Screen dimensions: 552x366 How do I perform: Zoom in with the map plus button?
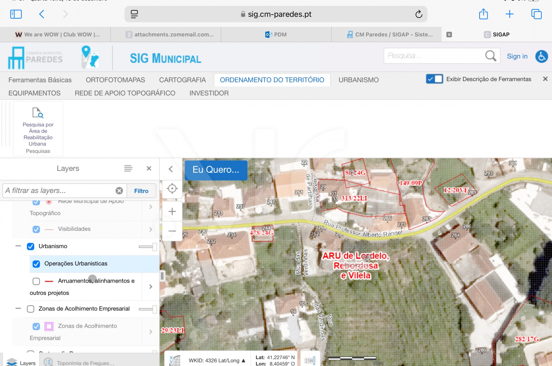(x=172, y=211)
